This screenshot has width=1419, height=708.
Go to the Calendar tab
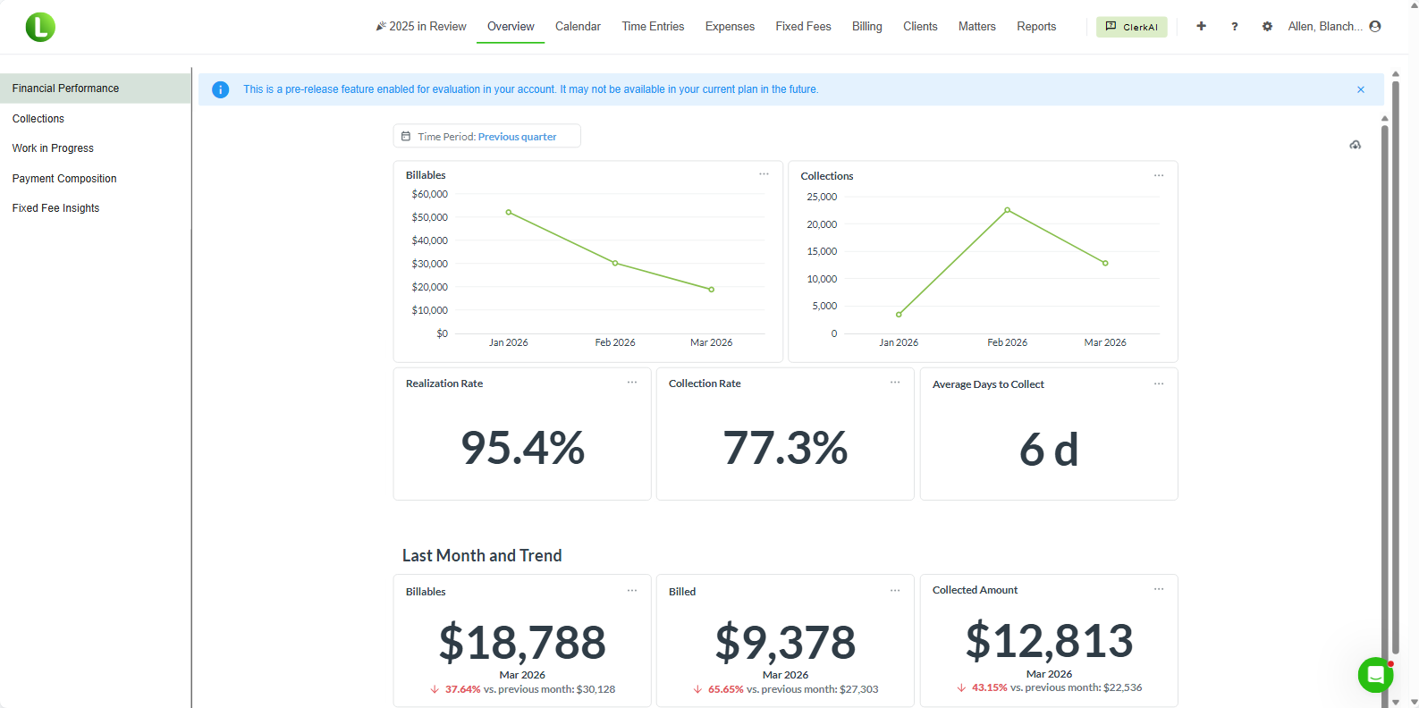[578, 27]
